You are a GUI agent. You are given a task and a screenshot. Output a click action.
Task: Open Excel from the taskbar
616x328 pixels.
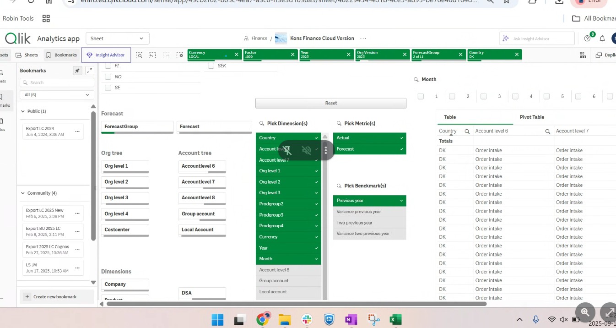point(395,320)
